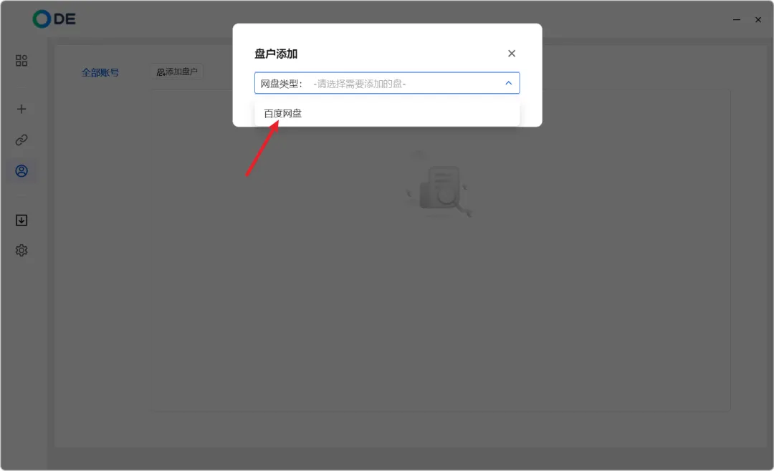
Task: Click the plus add icon in sidebar
Action: pos(21,109)
